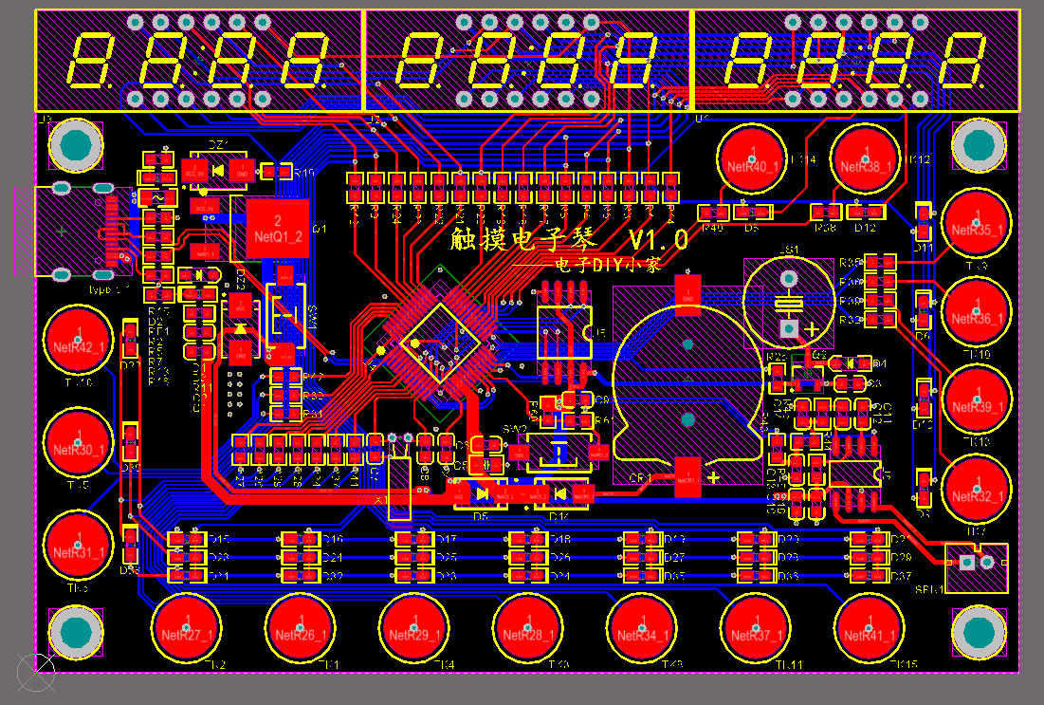The width and height of the screenshot is (1044, 705).
Task: Select the NetR34_1 touch pad
Action: tap(642, 628)
